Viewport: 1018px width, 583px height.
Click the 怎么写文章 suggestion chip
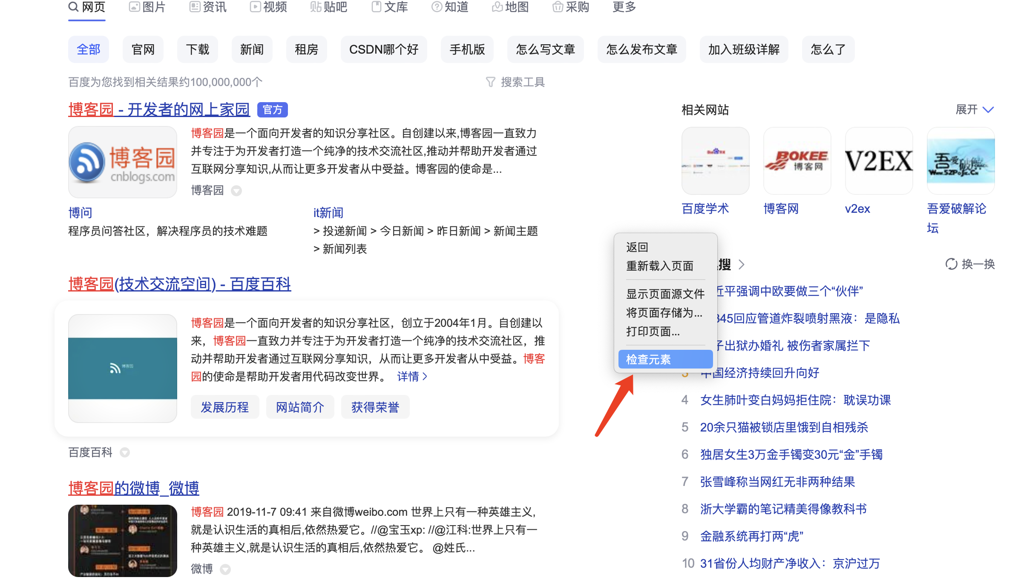click(x=546, y=49)
